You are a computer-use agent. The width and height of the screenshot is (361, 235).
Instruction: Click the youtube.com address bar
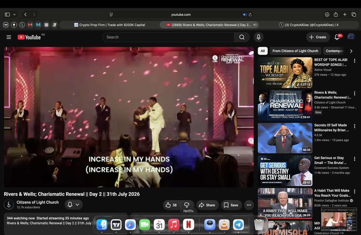(181, 14)
